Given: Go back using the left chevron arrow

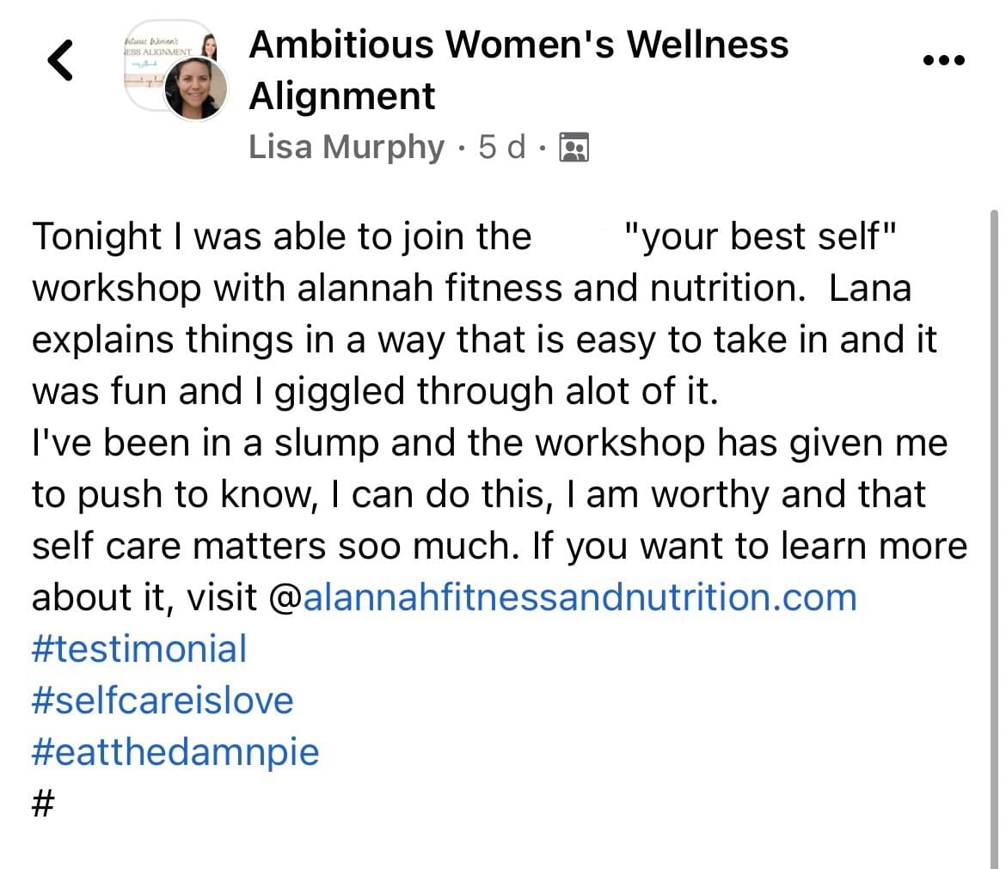Looking at the screenshot, I should [60, 60].
